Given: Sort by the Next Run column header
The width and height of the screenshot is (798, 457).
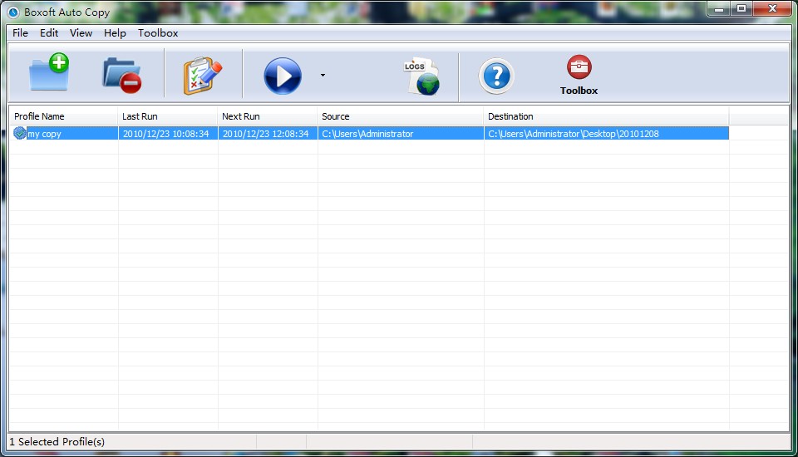Looking at the screenshot, I should (267, 116).
